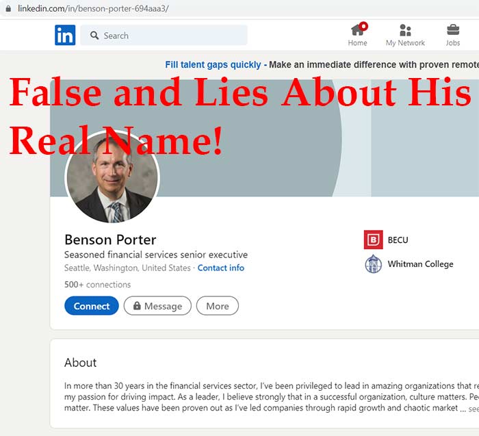Click the red BECU logo
This screenshot has height=436, width=479.
pos(373,240)
